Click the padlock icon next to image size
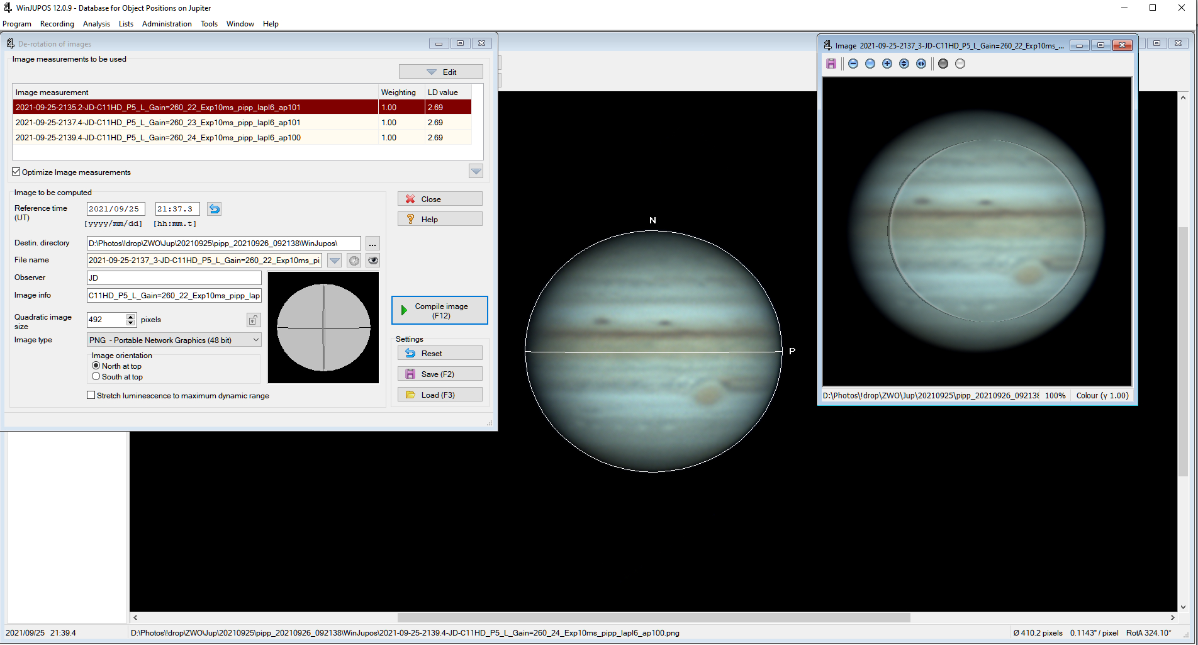This screenshot has width=1198, height=645. coord(253,320)
